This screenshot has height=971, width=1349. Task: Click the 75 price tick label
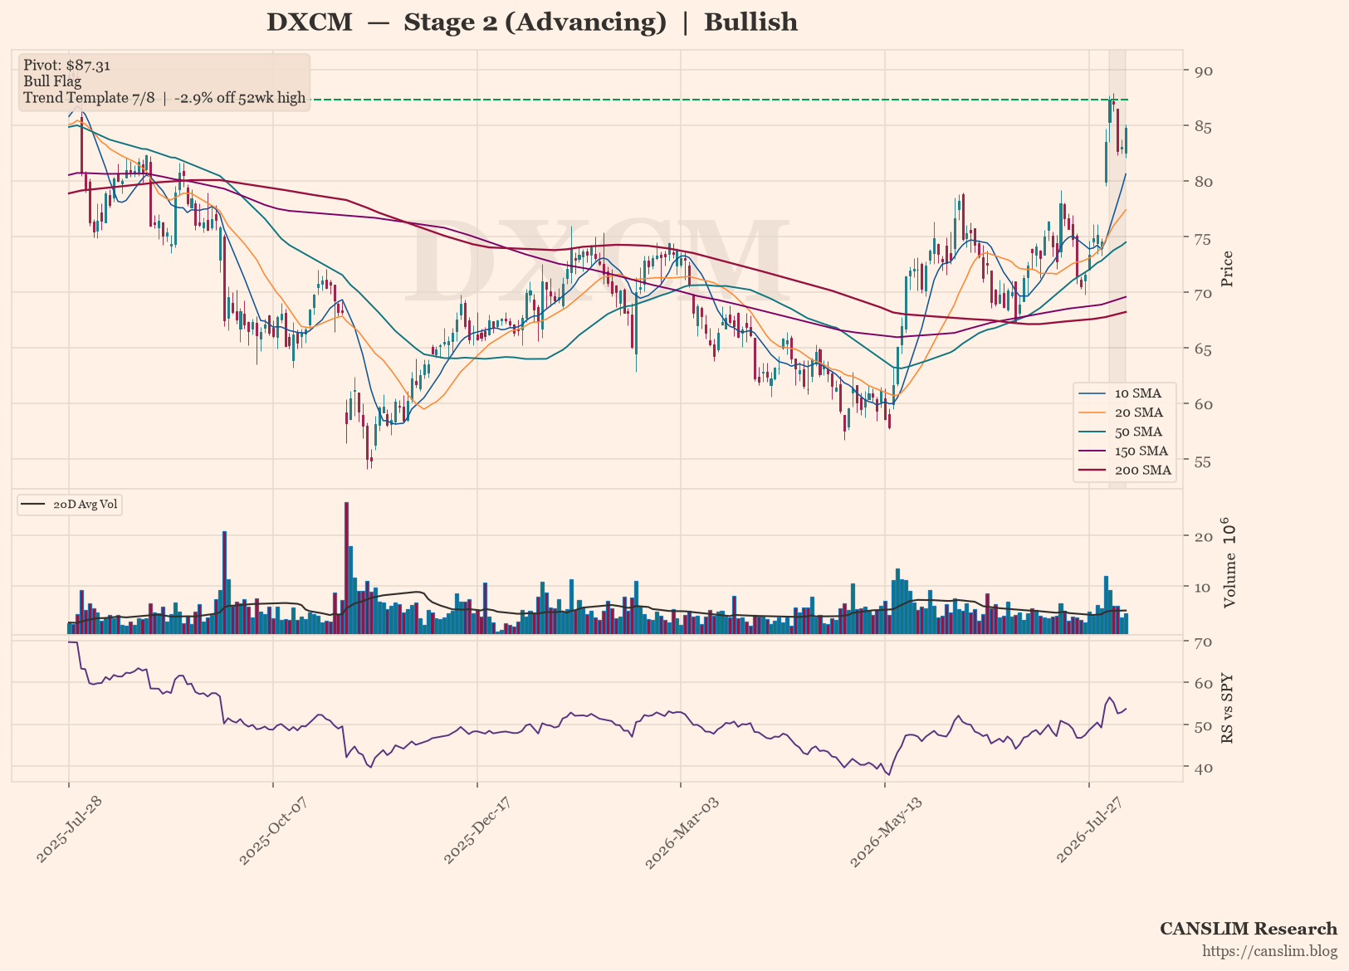pyautogui.click(x=1203, y=238)
